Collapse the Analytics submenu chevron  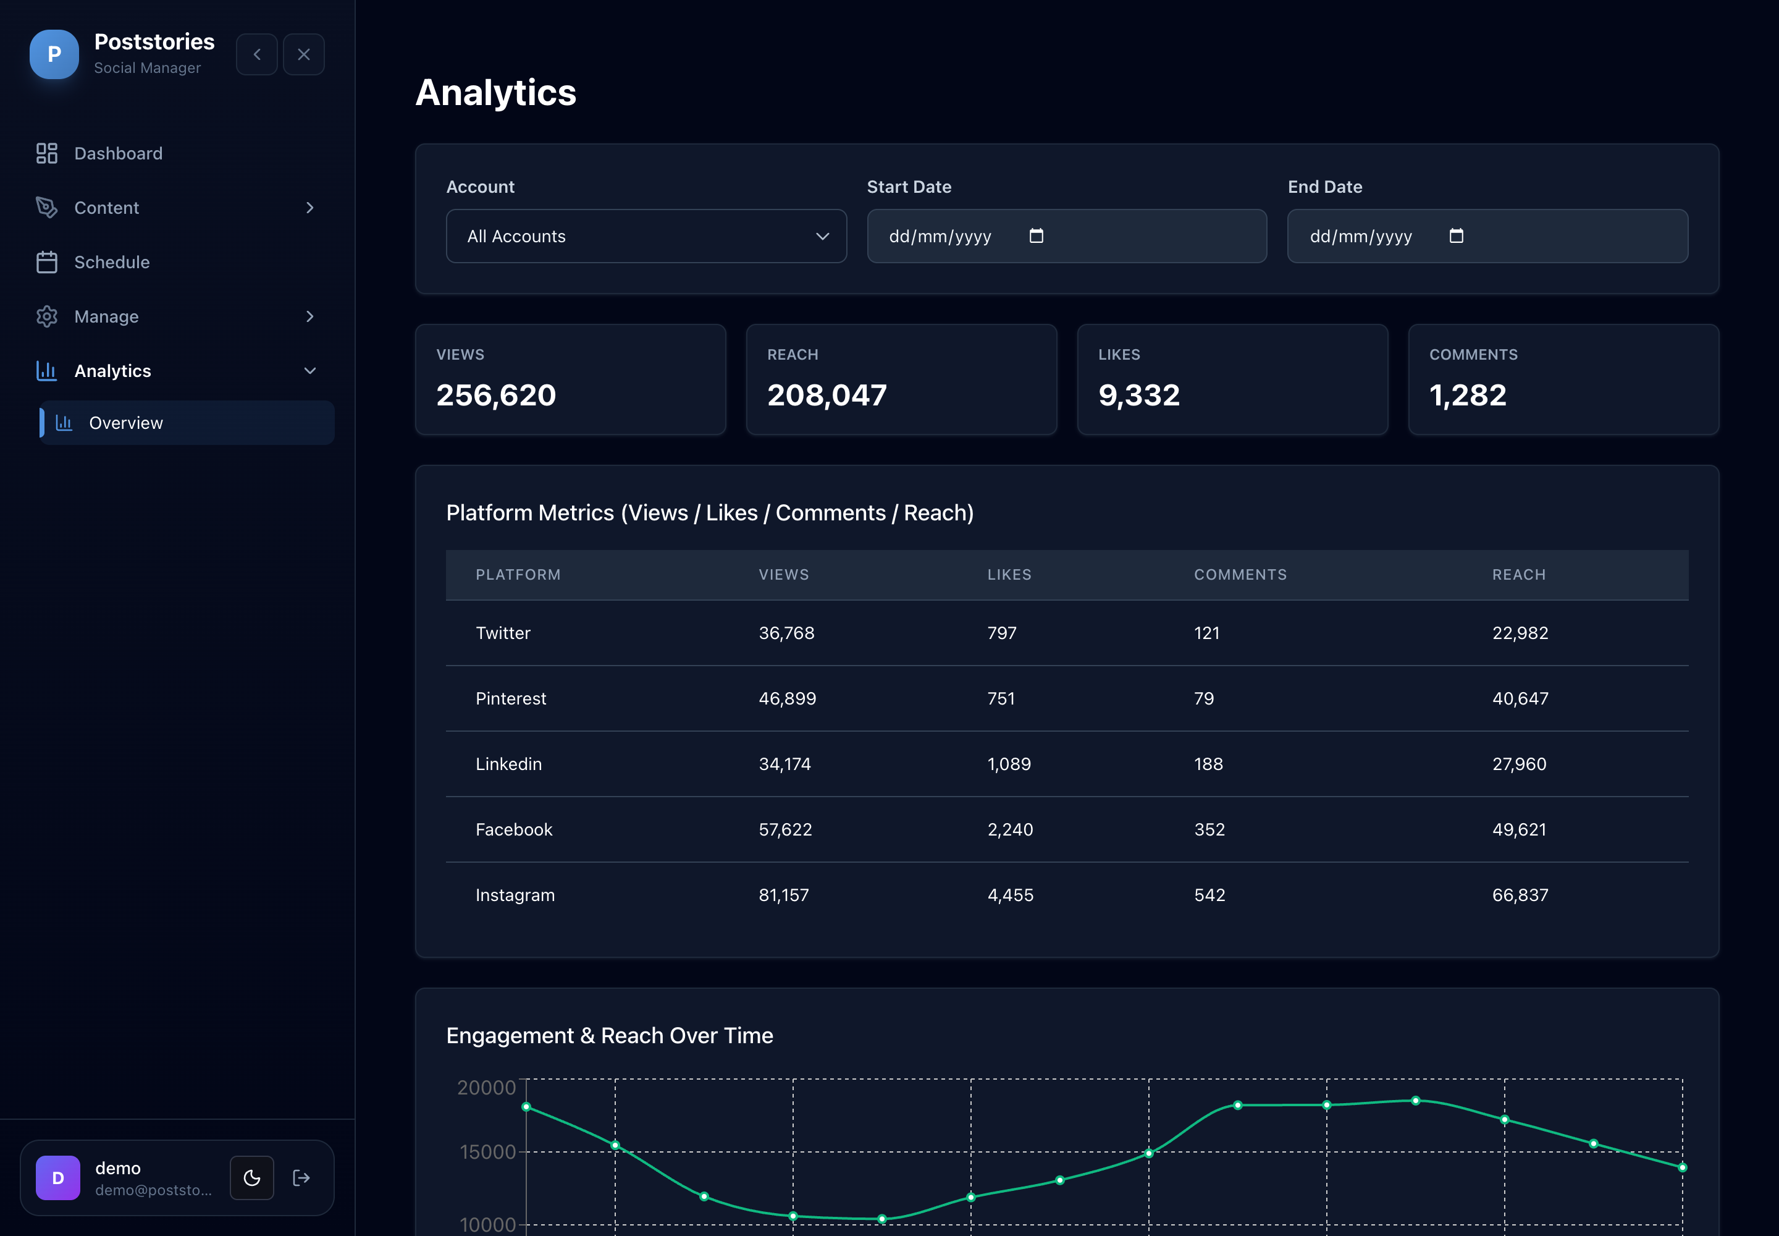click(309, 371)
